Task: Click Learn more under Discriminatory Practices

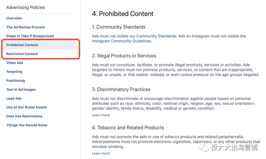Action: pos(101,115)
